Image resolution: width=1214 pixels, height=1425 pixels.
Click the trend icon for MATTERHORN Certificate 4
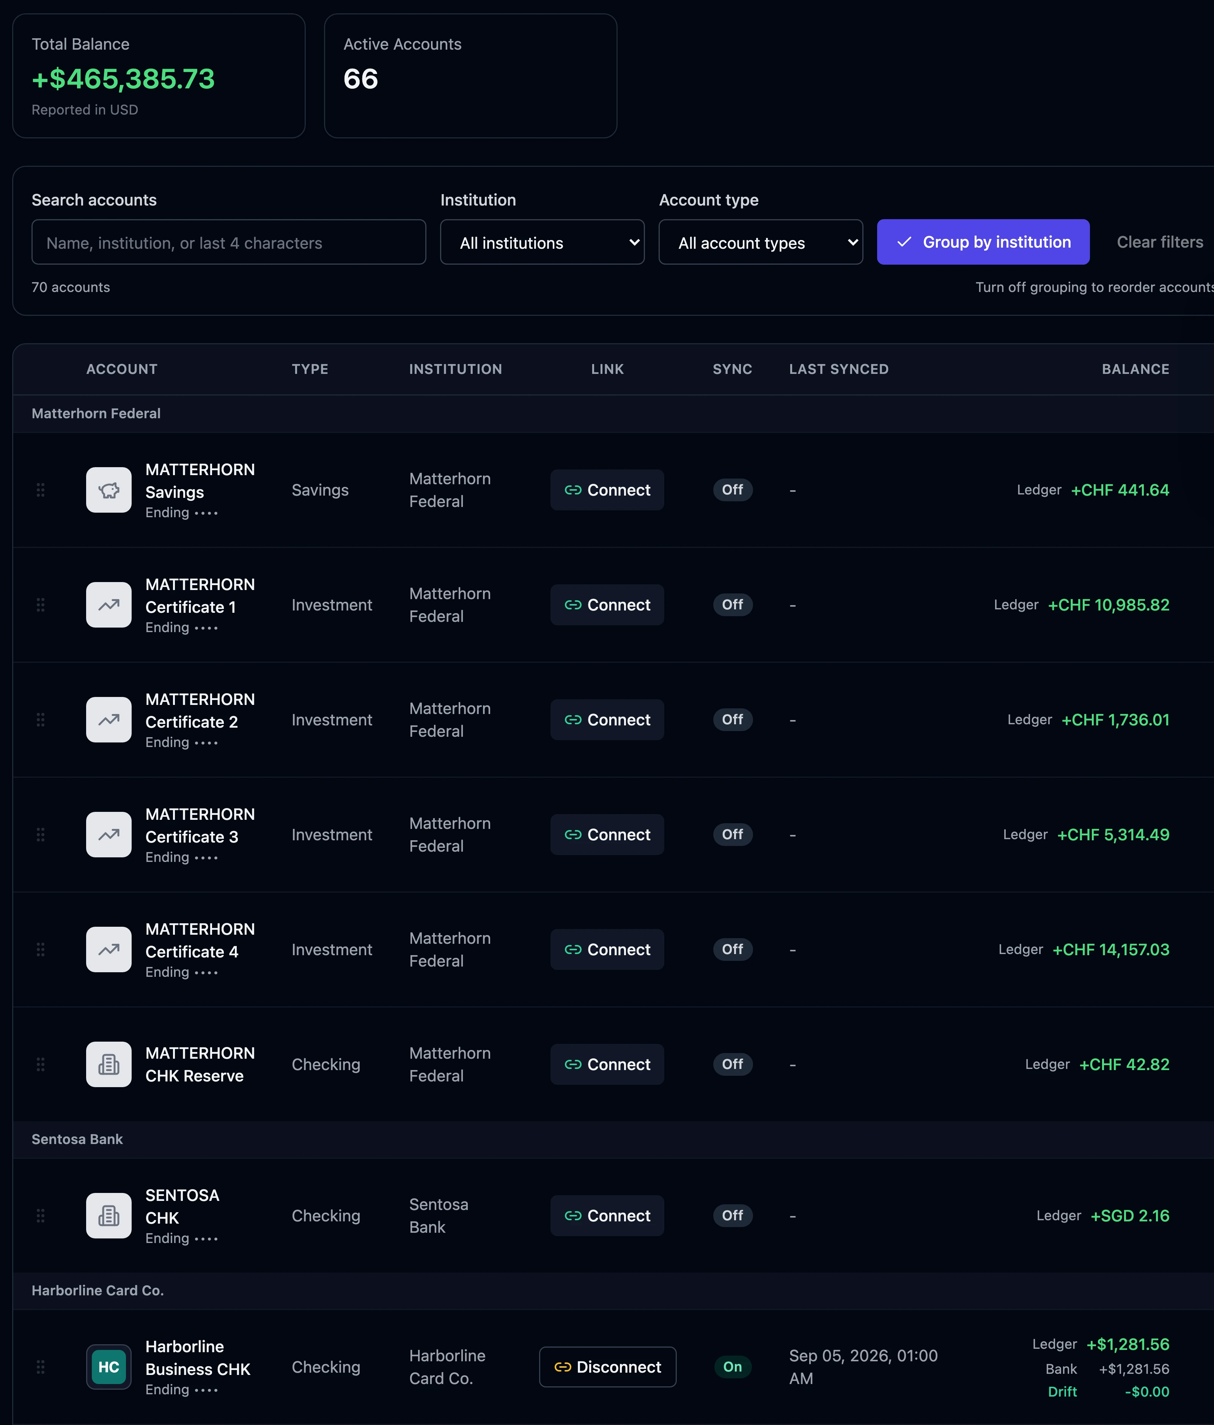point(109,949)
